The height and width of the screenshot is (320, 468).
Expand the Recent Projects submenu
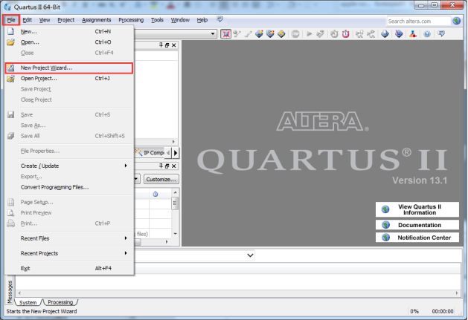pos(68,253)
